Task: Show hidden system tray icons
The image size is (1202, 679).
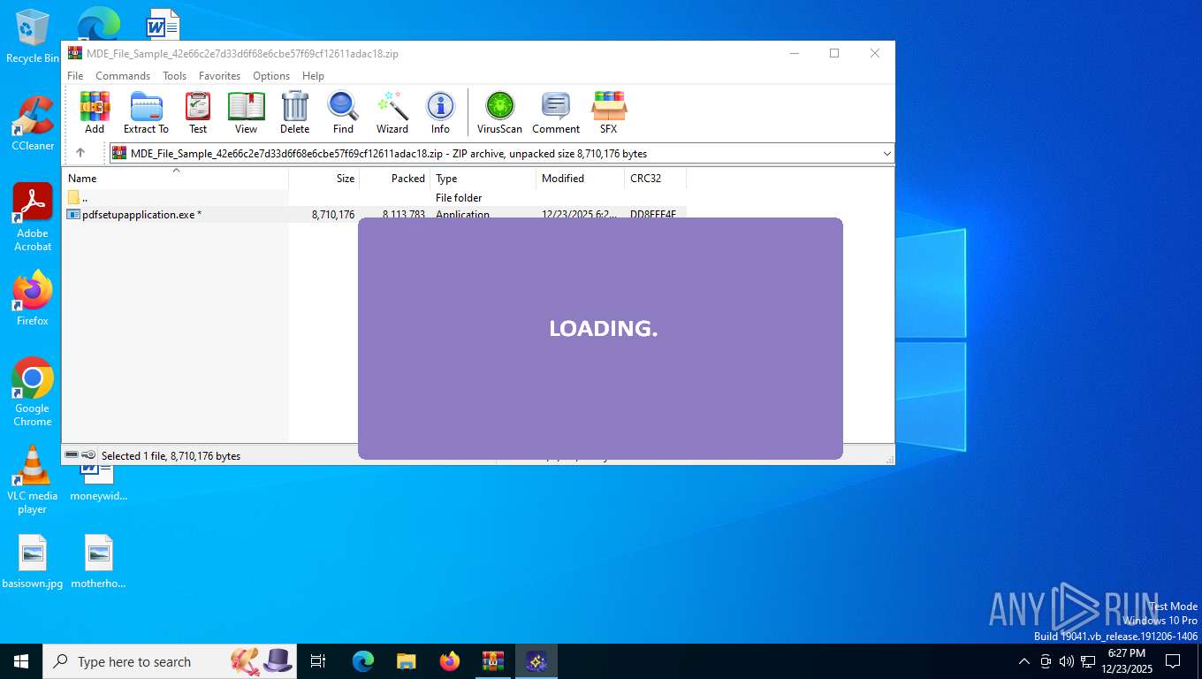Action: tap(1024, 661)
